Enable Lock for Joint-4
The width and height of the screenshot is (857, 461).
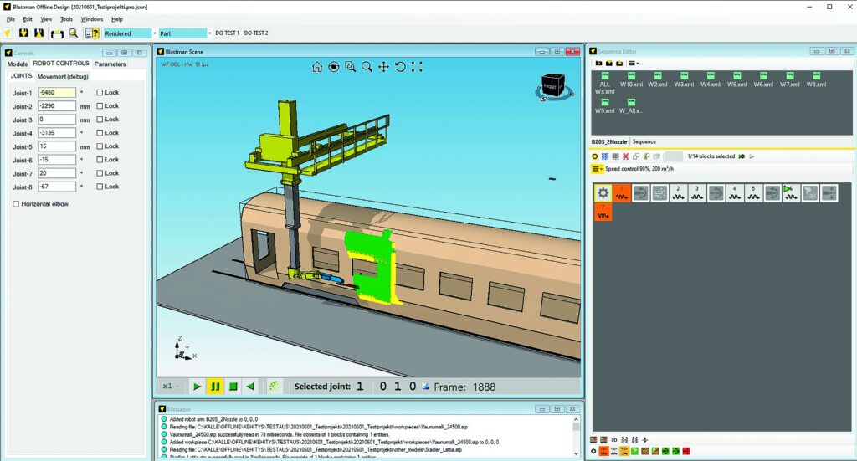(100, 133)
